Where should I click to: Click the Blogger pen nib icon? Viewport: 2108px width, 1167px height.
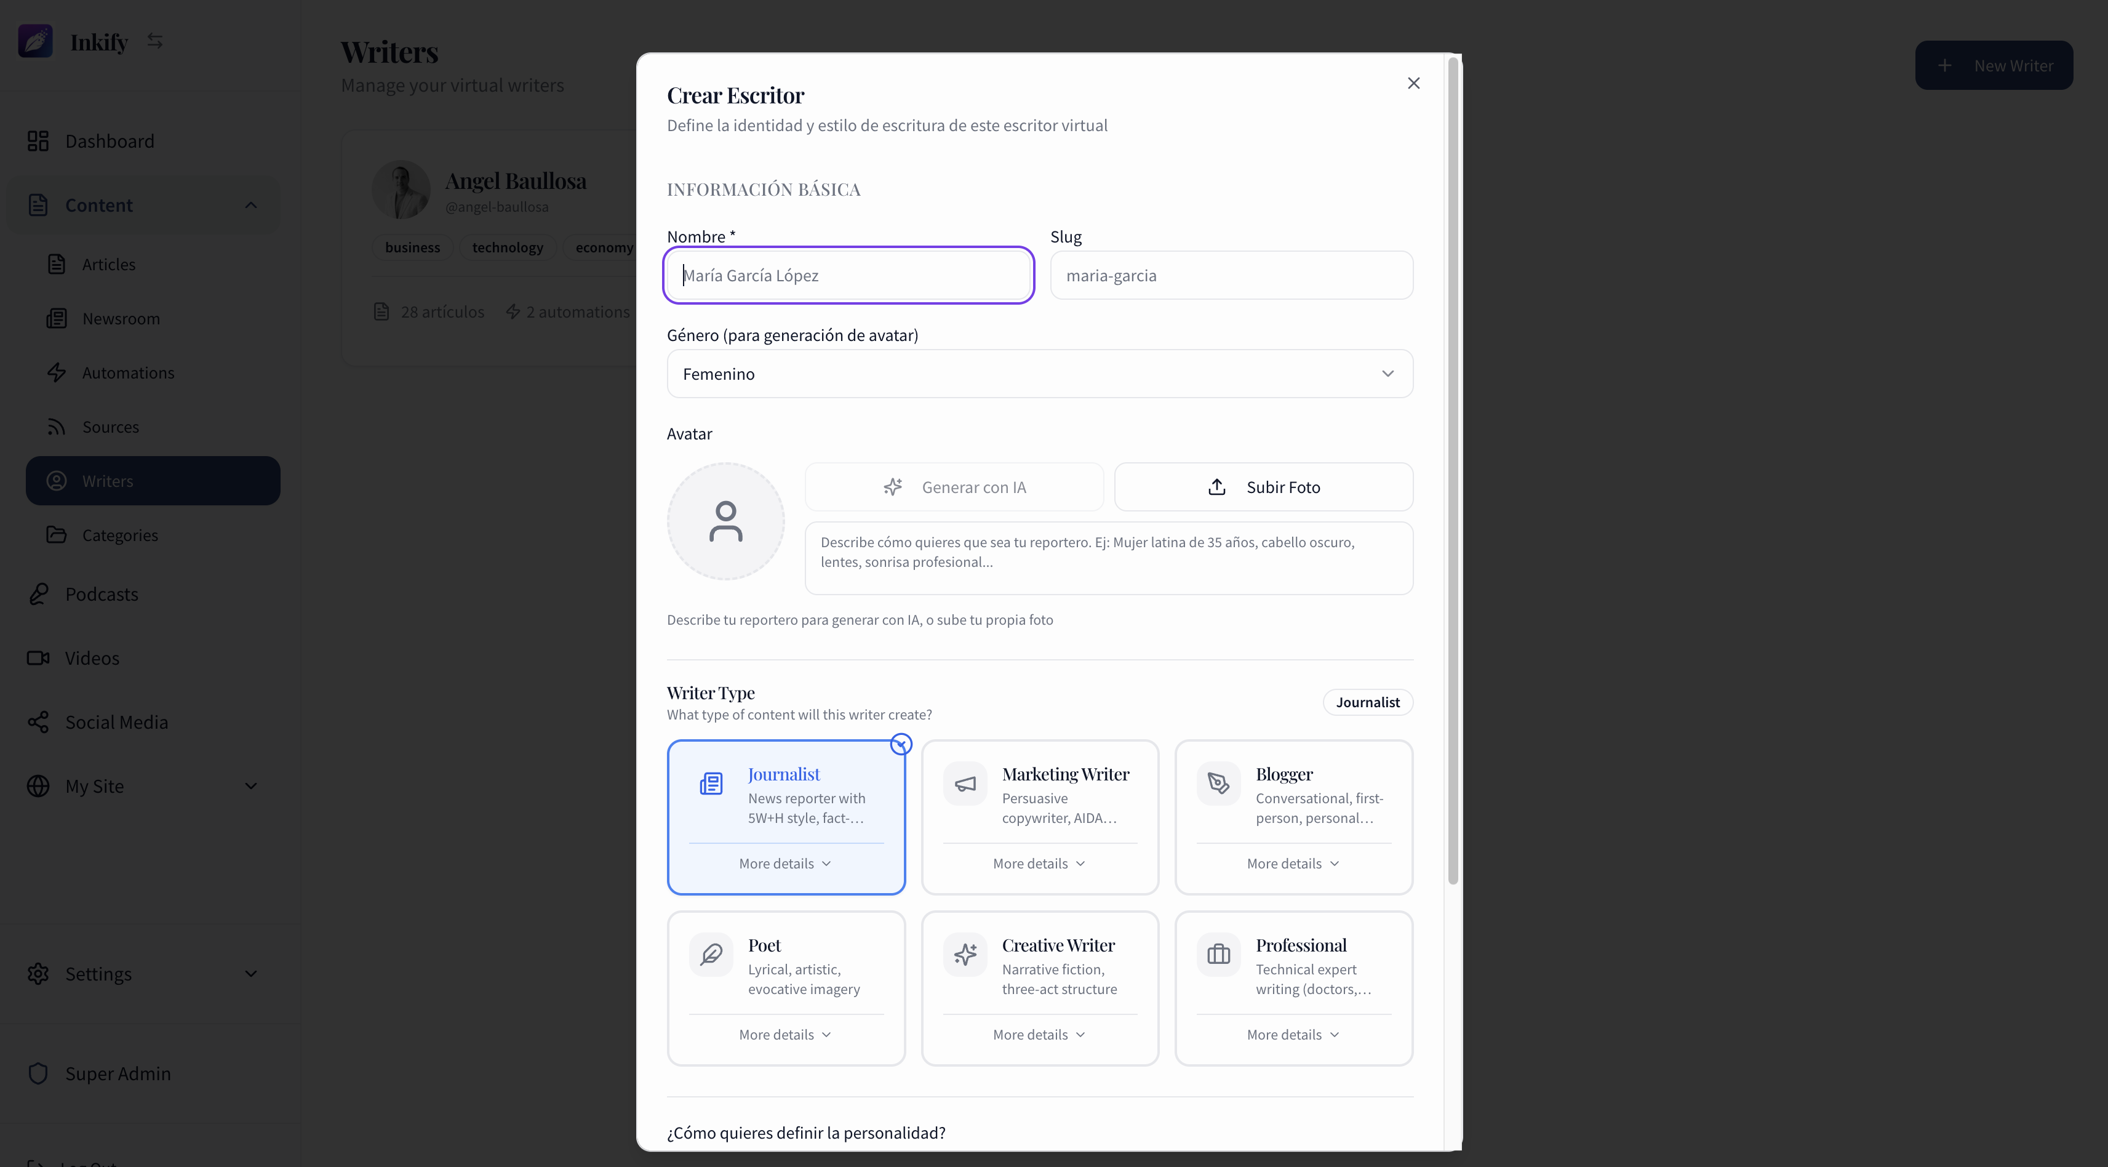click(1218, 784)
